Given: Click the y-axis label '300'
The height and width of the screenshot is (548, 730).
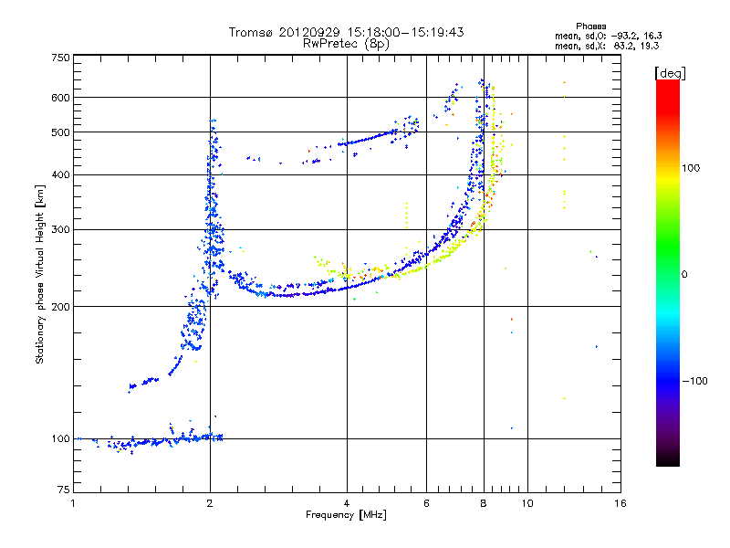Looking at the screenshot, I should tap(60, 230).
